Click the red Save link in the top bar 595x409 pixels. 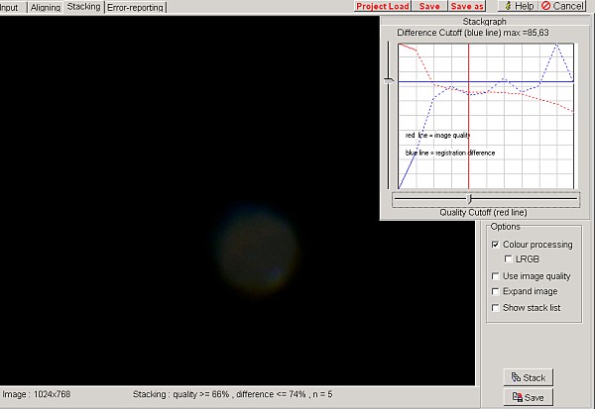pos(429,6)
